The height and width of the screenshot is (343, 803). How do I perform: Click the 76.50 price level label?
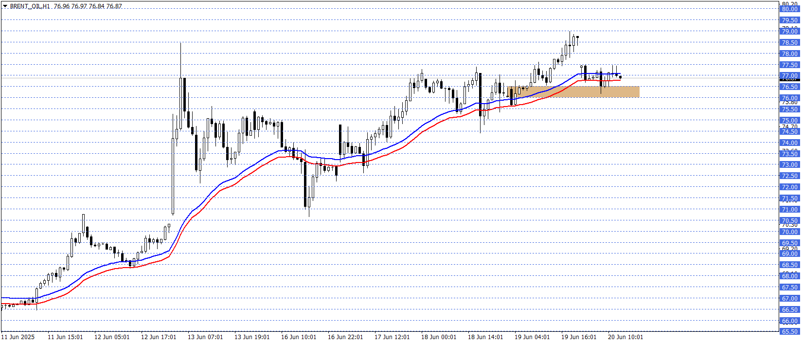[x=789, y=87]
